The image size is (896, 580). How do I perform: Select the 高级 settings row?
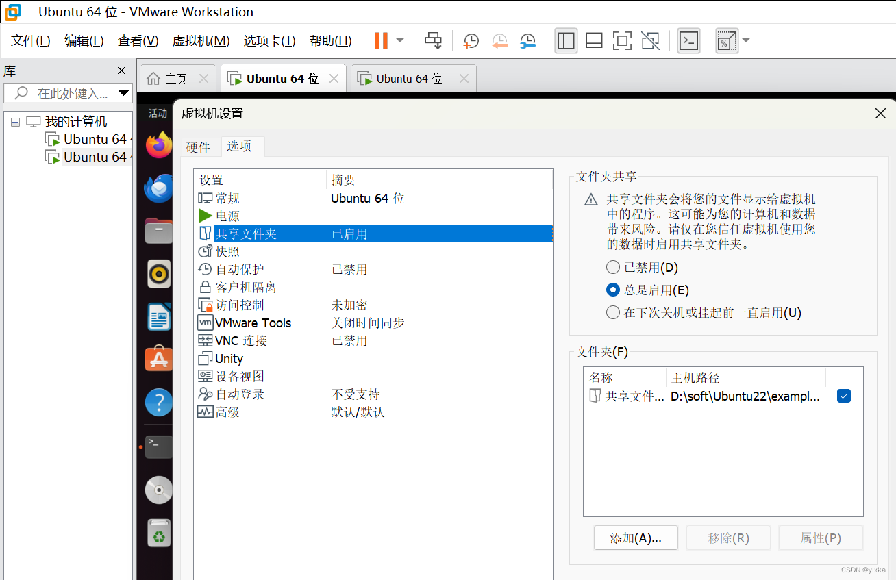tap(373, 412)
